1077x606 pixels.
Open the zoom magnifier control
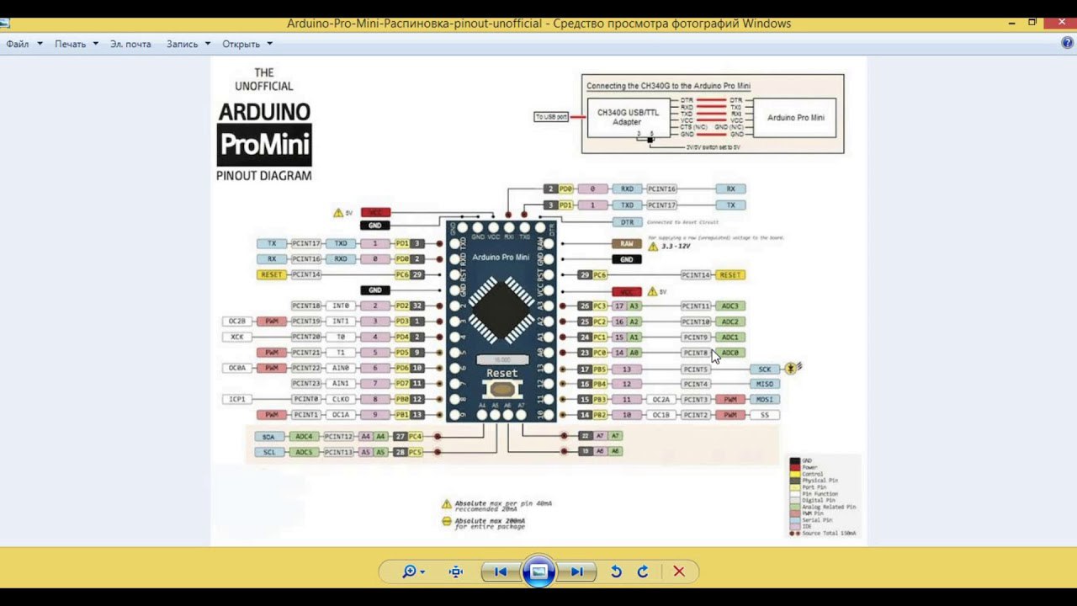(413, 571)
